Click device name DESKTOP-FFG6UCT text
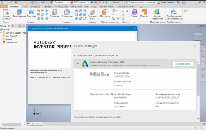Screen dimensions: 206x130 123,76
